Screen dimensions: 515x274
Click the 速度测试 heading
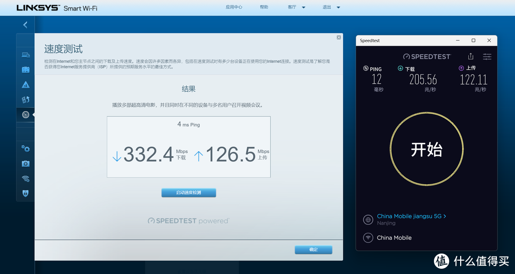(x=63, y=49)
